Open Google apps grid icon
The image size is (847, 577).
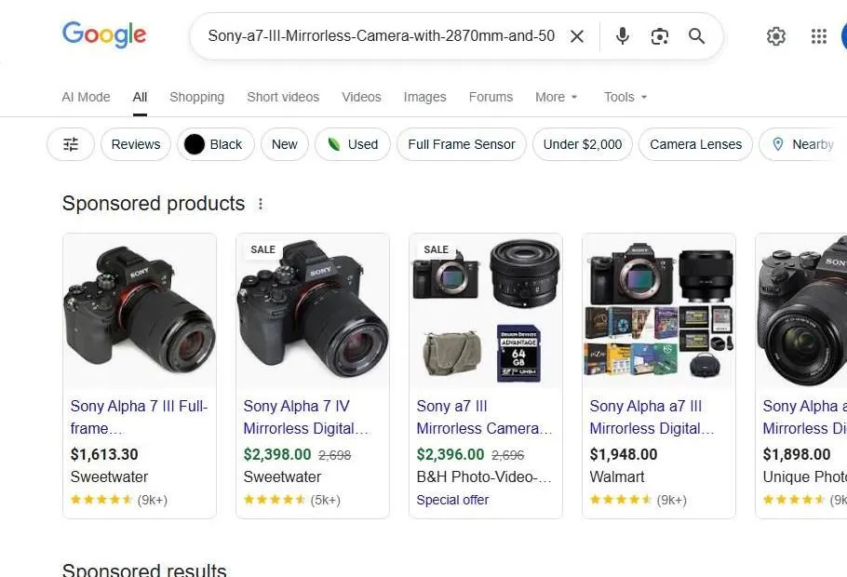point(819,36)
